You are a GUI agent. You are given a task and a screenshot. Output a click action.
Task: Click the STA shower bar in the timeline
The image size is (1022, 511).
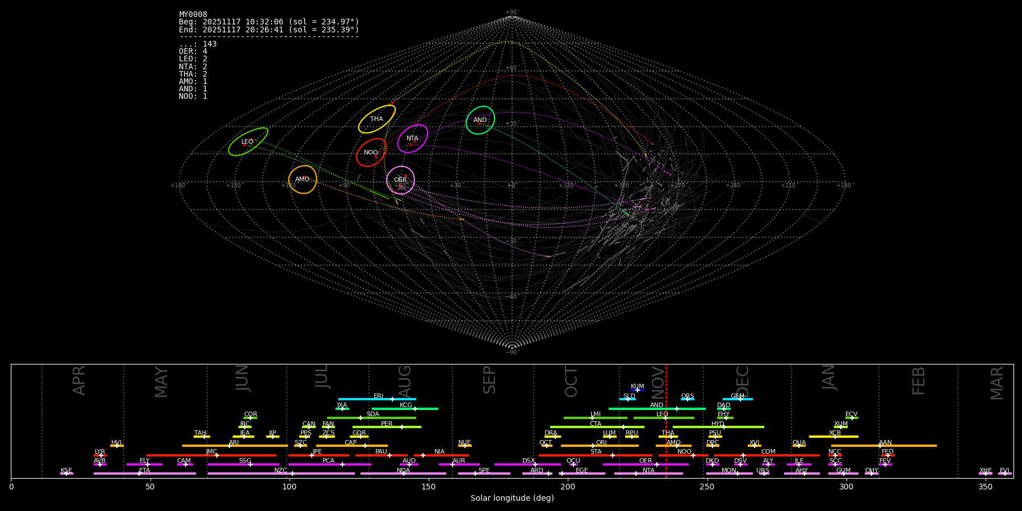pos(596,455)
